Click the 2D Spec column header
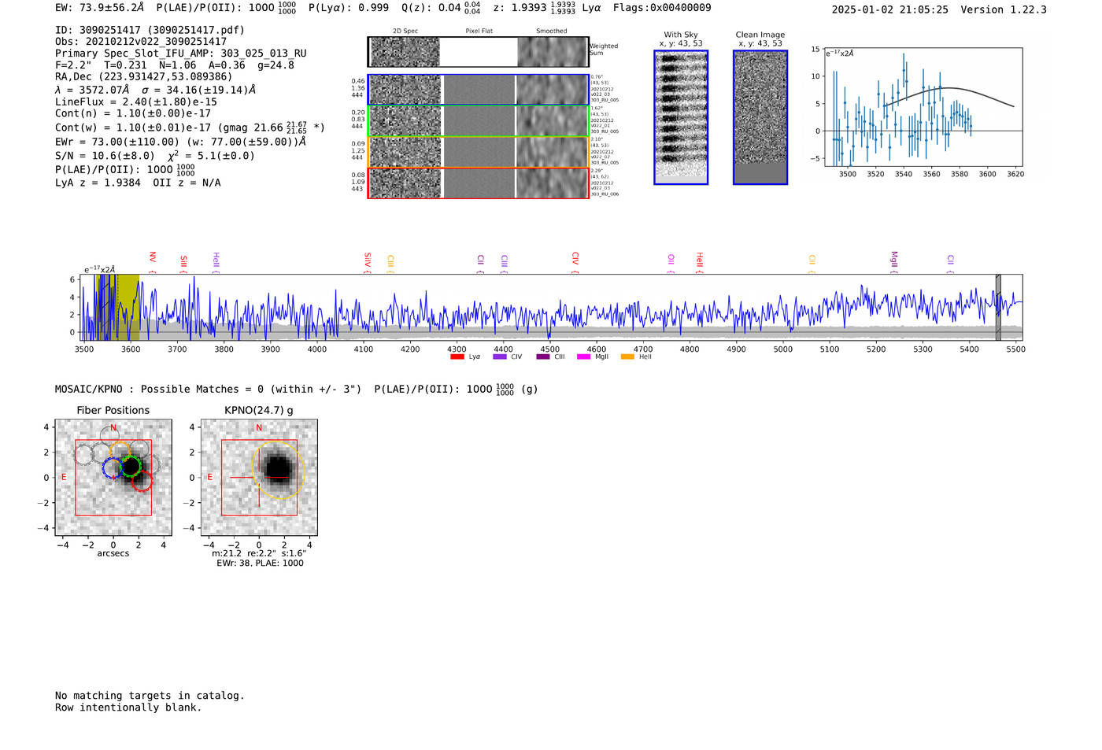Screen dimensions: 1102x750 coord(405,31)
